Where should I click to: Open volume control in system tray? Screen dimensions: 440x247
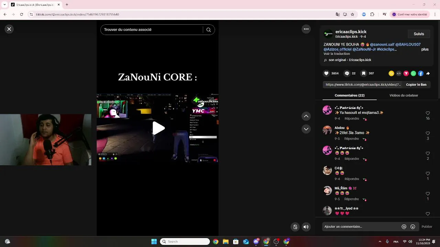pyautogui.click(x=410, y=242)
